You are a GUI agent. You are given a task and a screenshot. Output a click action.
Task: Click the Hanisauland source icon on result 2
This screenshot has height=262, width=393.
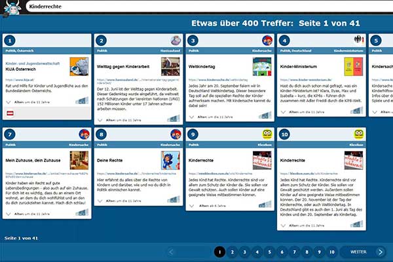[176, 40]
